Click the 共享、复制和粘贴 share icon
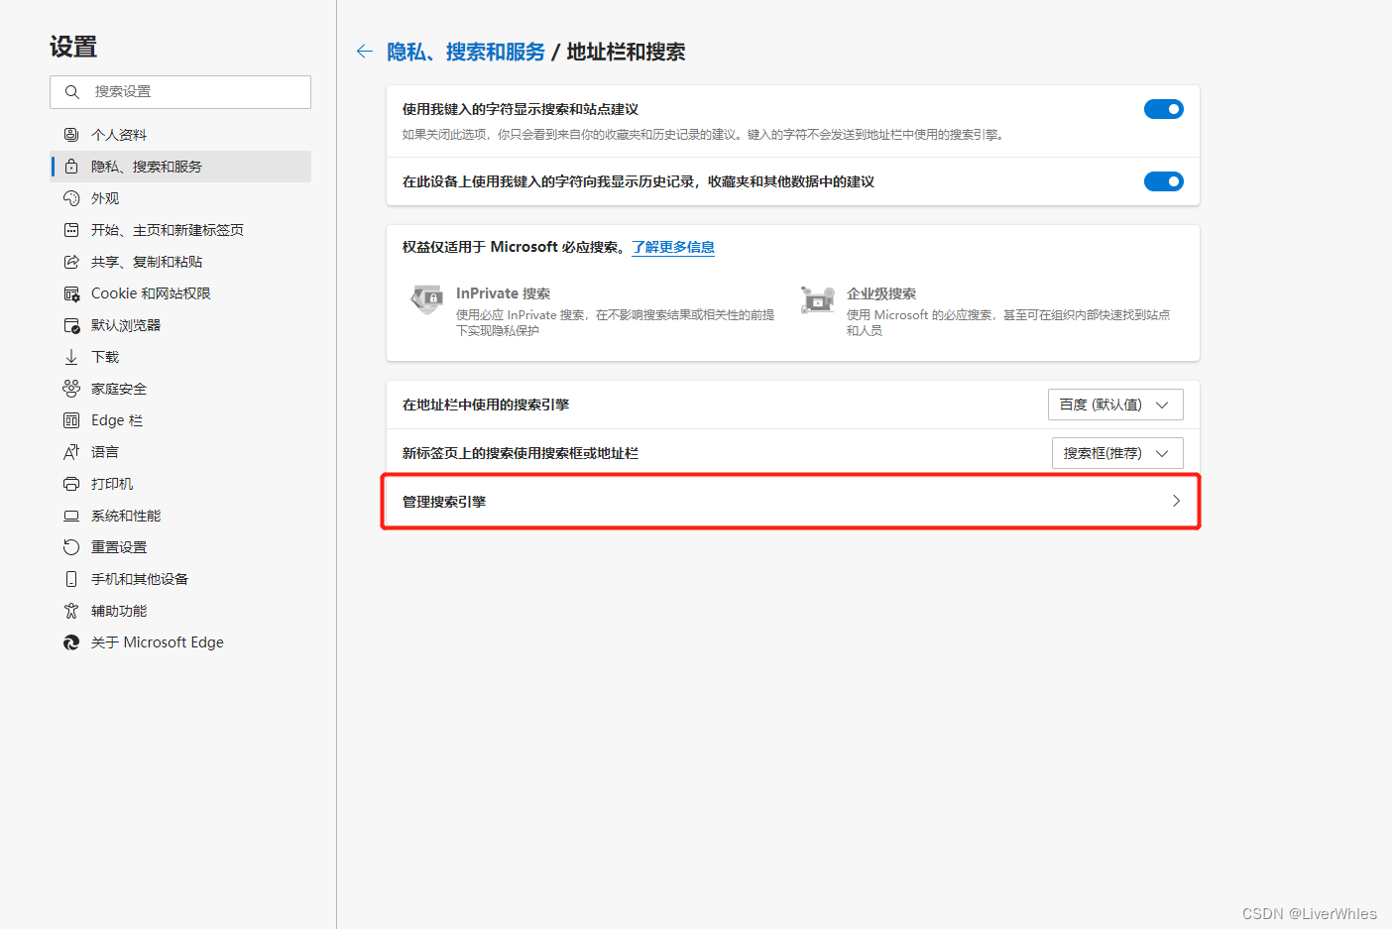 tap(71, 262)
